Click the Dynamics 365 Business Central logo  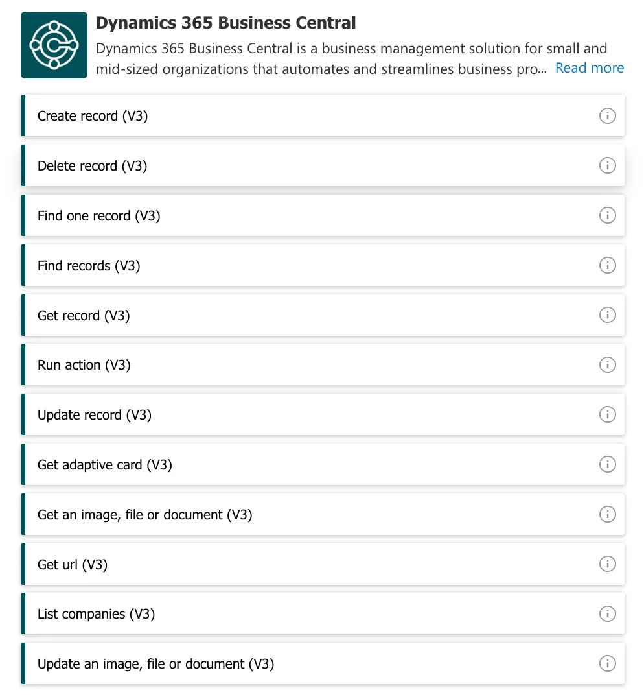coord(54,45)
